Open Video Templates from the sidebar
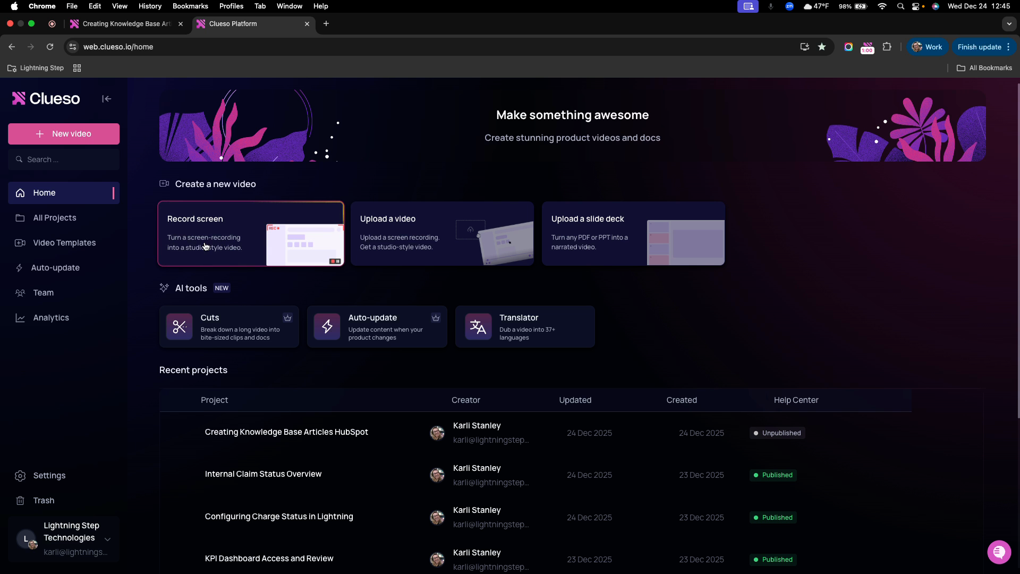The height and width of the screenshot is (574, 1020). [x=64, y=243]
